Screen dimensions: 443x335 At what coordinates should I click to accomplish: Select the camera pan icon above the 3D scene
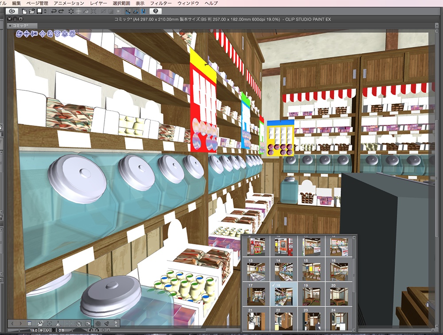coord(27,34)
